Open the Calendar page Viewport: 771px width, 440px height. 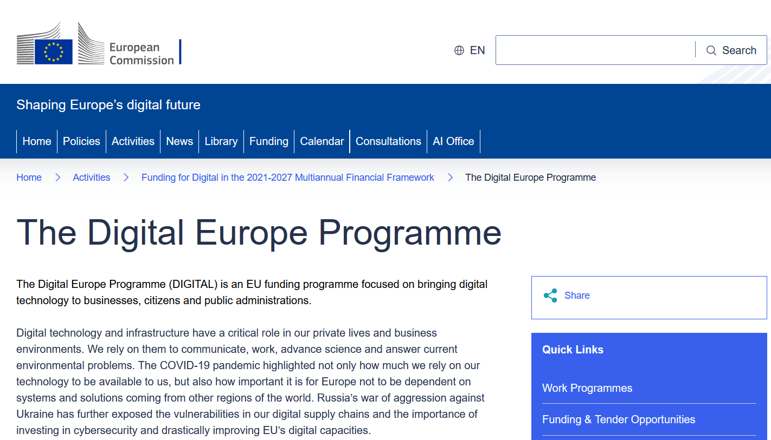[x=322, y=141]
